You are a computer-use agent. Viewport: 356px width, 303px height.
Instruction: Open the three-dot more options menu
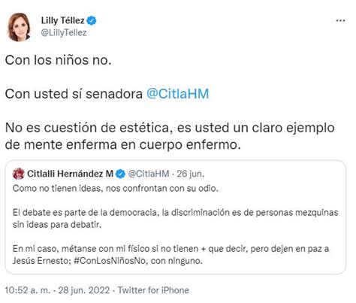pos(340,20)
